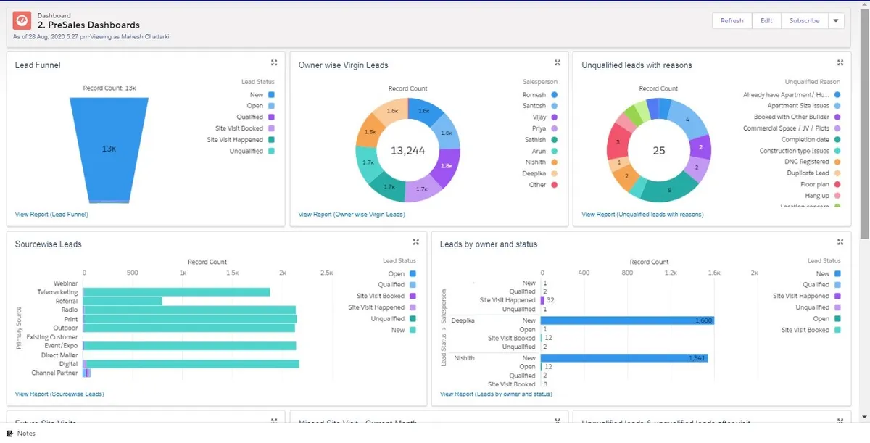Click Site Visit Happened bar showing 32
Image resolution: width=870 pixels, height=443 pixels.
(542, 300)
